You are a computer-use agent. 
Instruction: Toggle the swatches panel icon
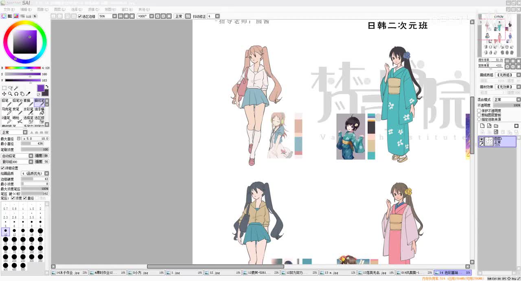(28, 16)
